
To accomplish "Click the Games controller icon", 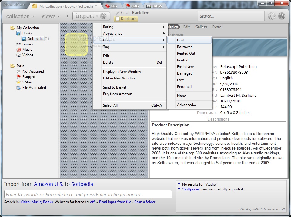I will (x=18, y=44).
